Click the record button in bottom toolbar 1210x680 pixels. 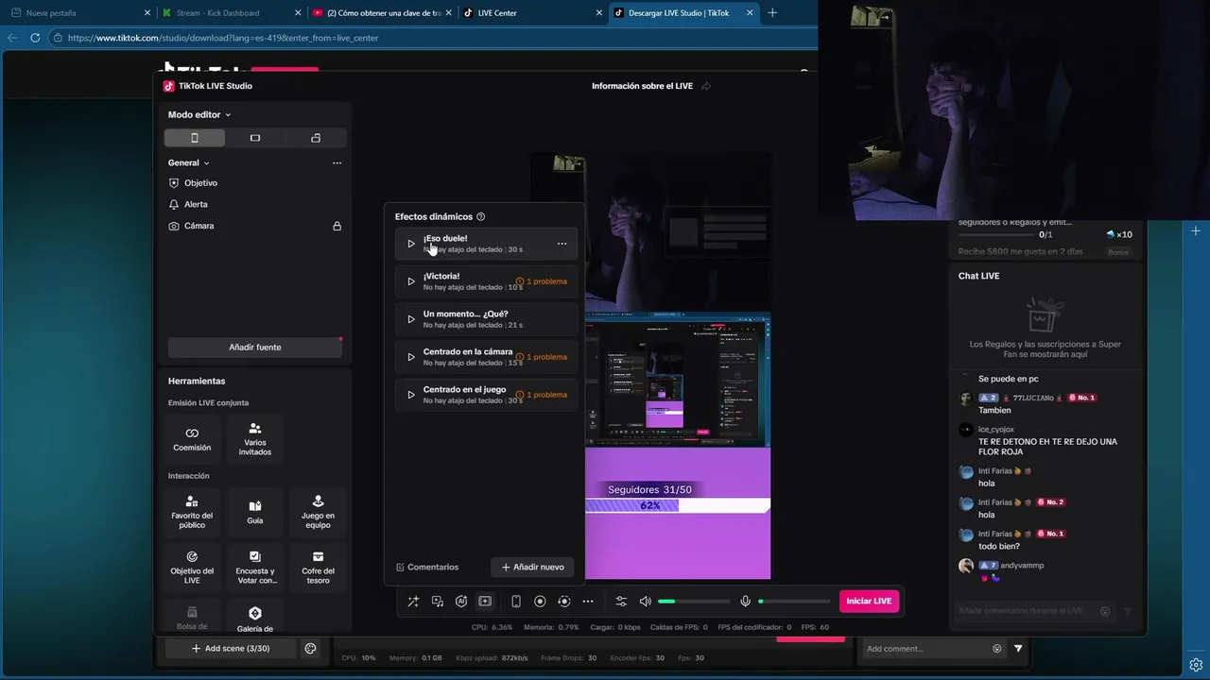pyautogui.click(x=540, y=602)
